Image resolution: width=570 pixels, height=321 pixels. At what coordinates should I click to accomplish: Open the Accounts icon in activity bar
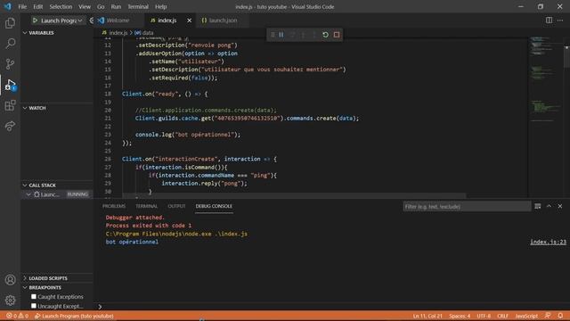pyautogui.click(x=10, y=279)
